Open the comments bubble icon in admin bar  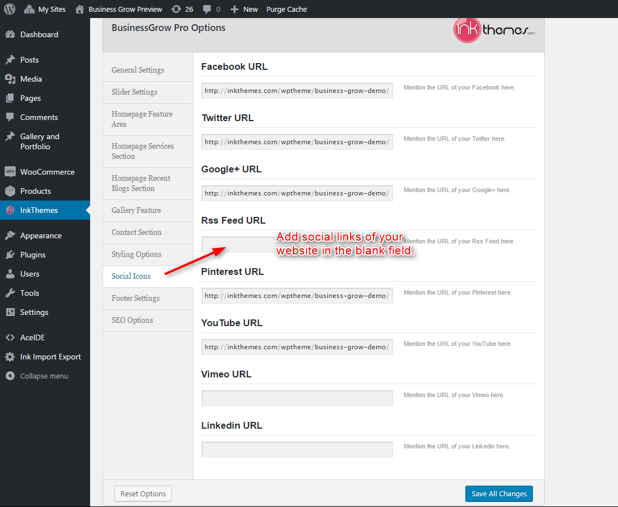[x=207, y=10]
